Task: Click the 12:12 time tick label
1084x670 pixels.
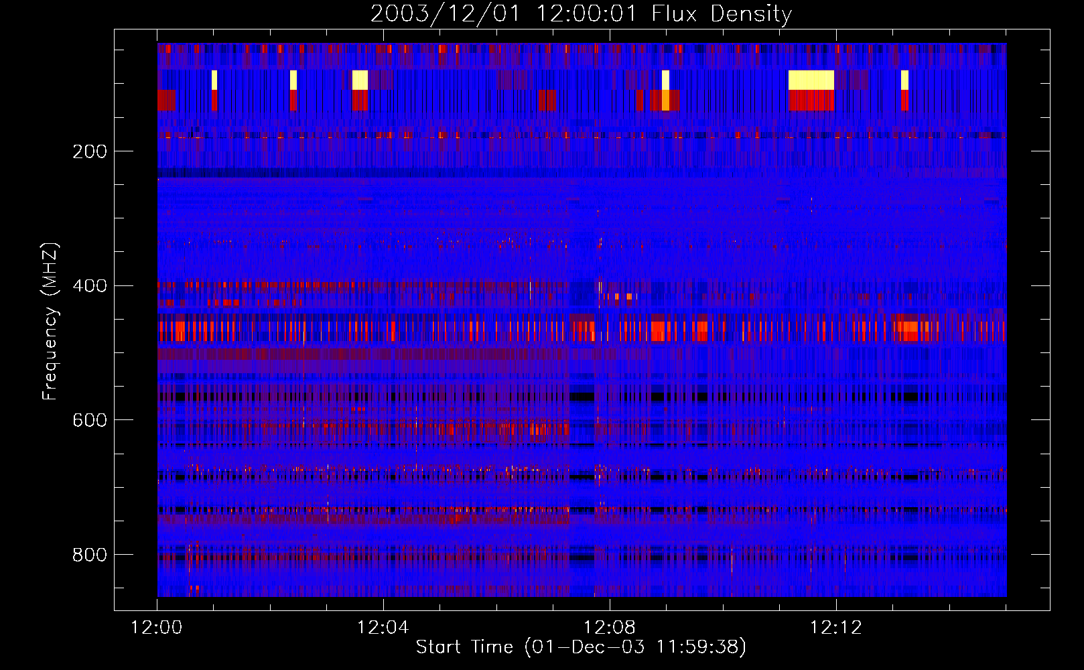Action: pos(836,628)
